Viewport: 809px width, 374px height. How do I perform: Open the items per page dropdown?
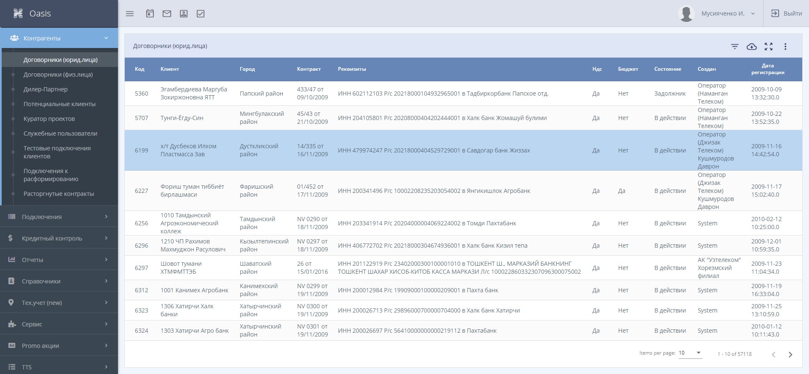coord(690,353)
